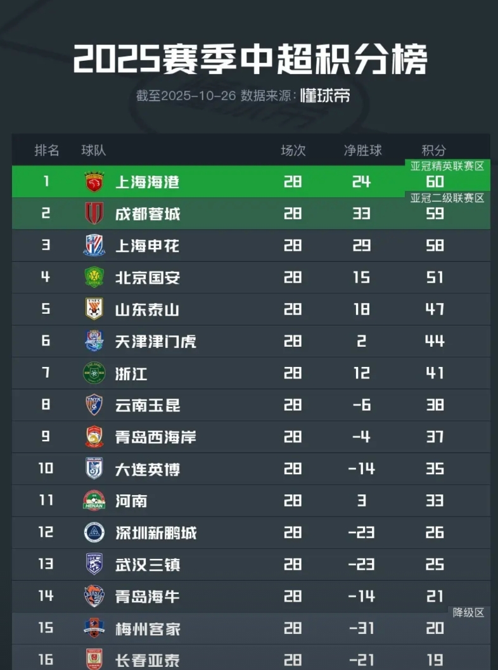498x670 pixels.
Task: Click the 亚冠精英联赛区 zone label
Action: point(447,167)
